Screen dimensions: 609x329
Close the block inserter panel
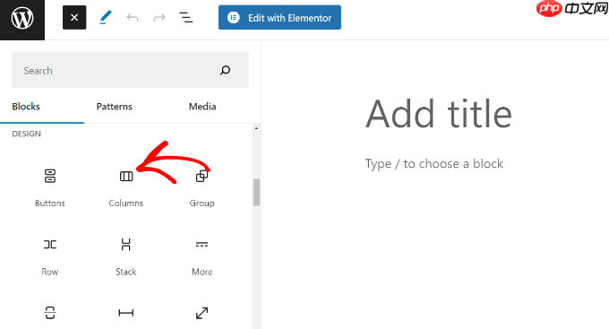pos(74,18)
